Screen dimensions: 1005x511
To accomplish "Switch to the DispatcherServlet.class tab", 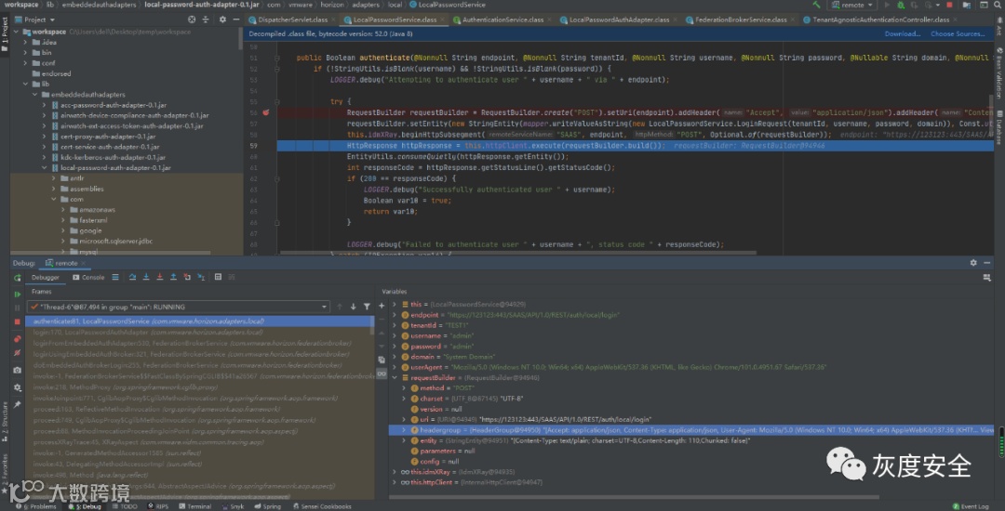I will tap(294, 19).
